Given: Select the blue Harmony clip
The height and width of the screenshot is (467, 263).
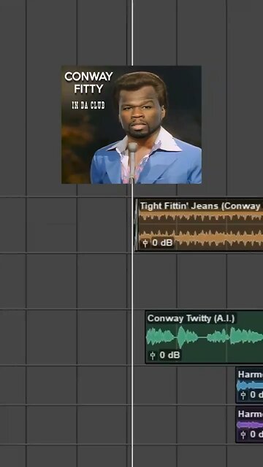Looking at the screenshot, I should point(250,385).
